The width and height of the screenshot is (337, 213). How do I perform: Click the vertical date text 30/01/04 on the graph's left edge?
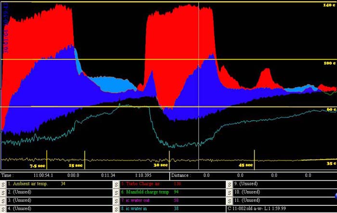6,41
